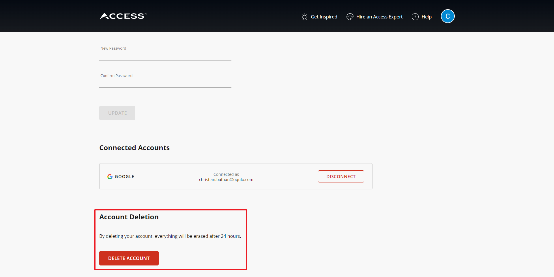Open the Help menu text
This screenshot has width=554, height=277.
426,17
